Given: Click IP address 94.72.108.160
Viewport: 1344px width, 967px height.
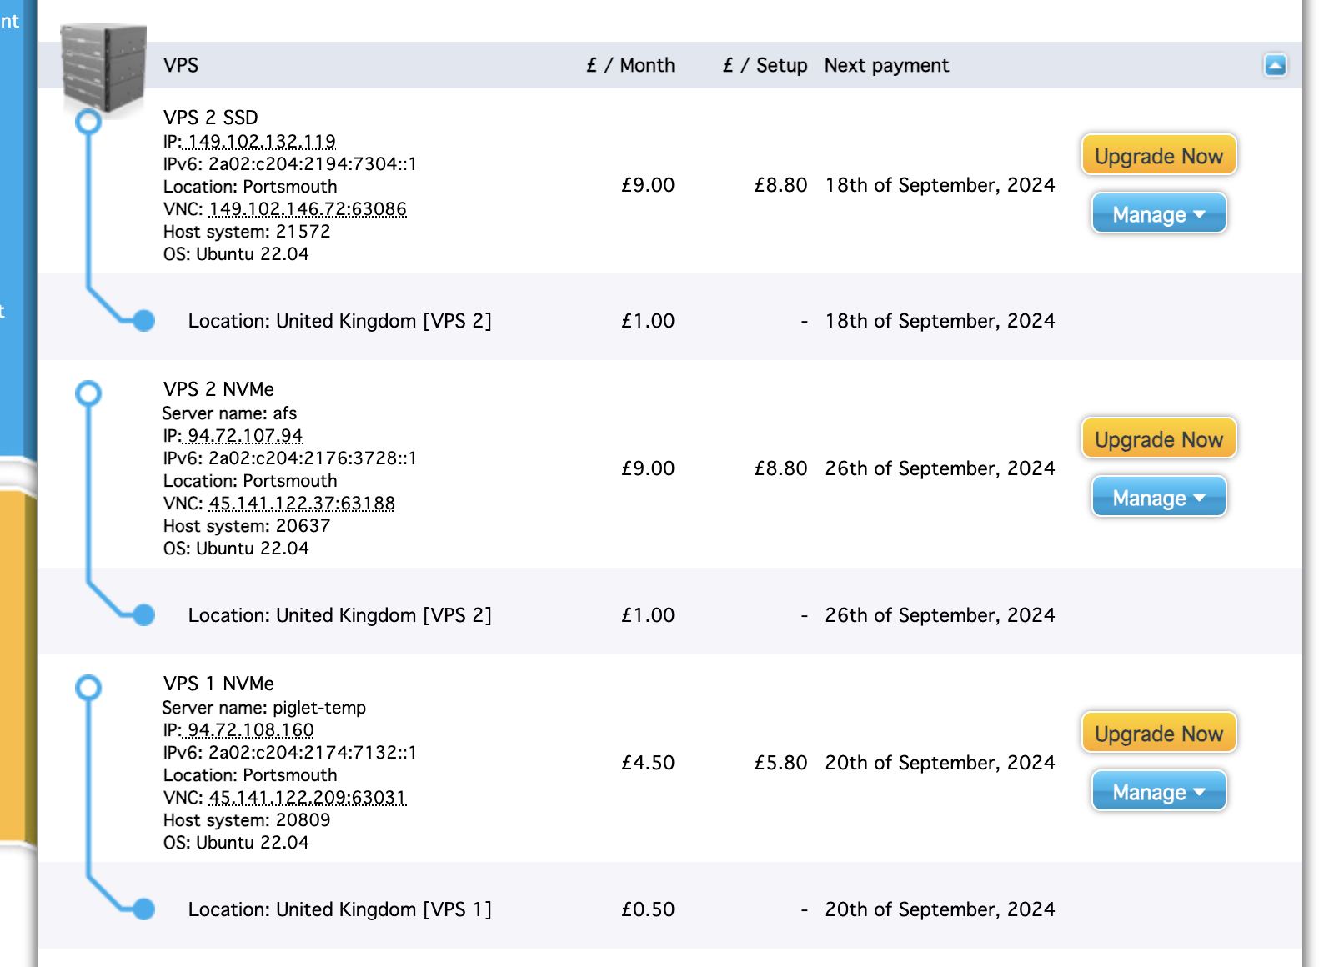Looking at the screenshot, I should tap(251, 730).
